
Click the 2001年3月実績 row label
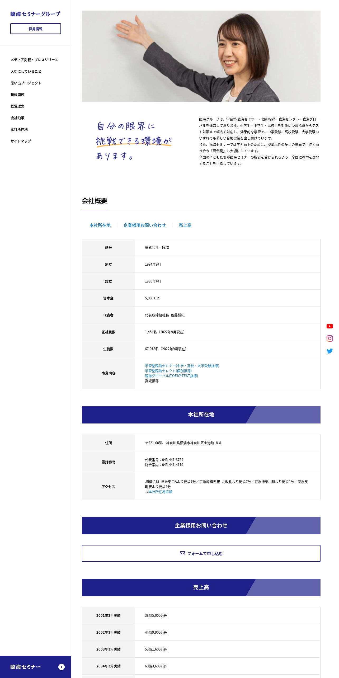(108, 615)
